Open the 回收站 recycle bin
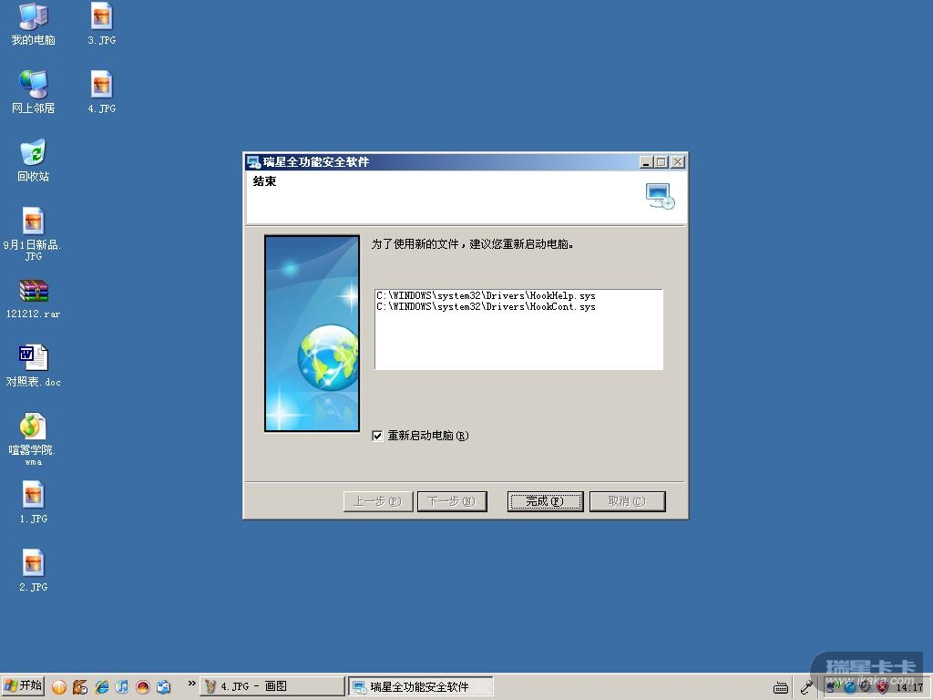This screenshot has height=700, width=933. tap(34, 160)
